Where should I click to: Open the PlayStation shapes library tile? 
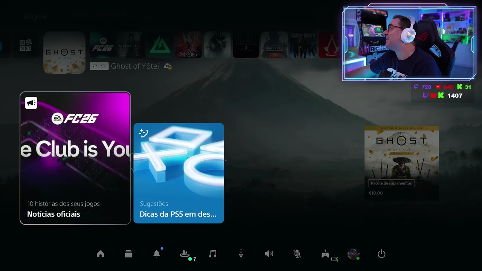click(25, 45)
